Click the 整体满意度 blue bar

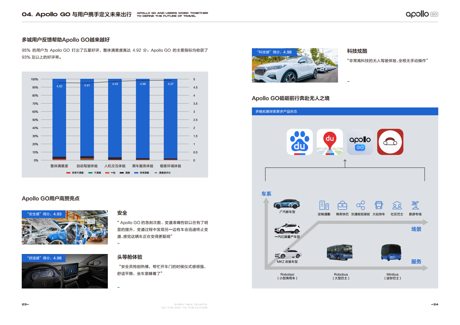pos(59,118)
